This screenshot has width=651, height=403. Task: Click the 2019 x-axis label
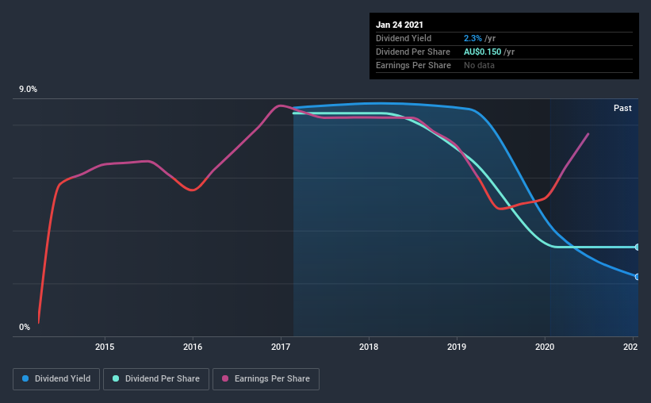457,347
